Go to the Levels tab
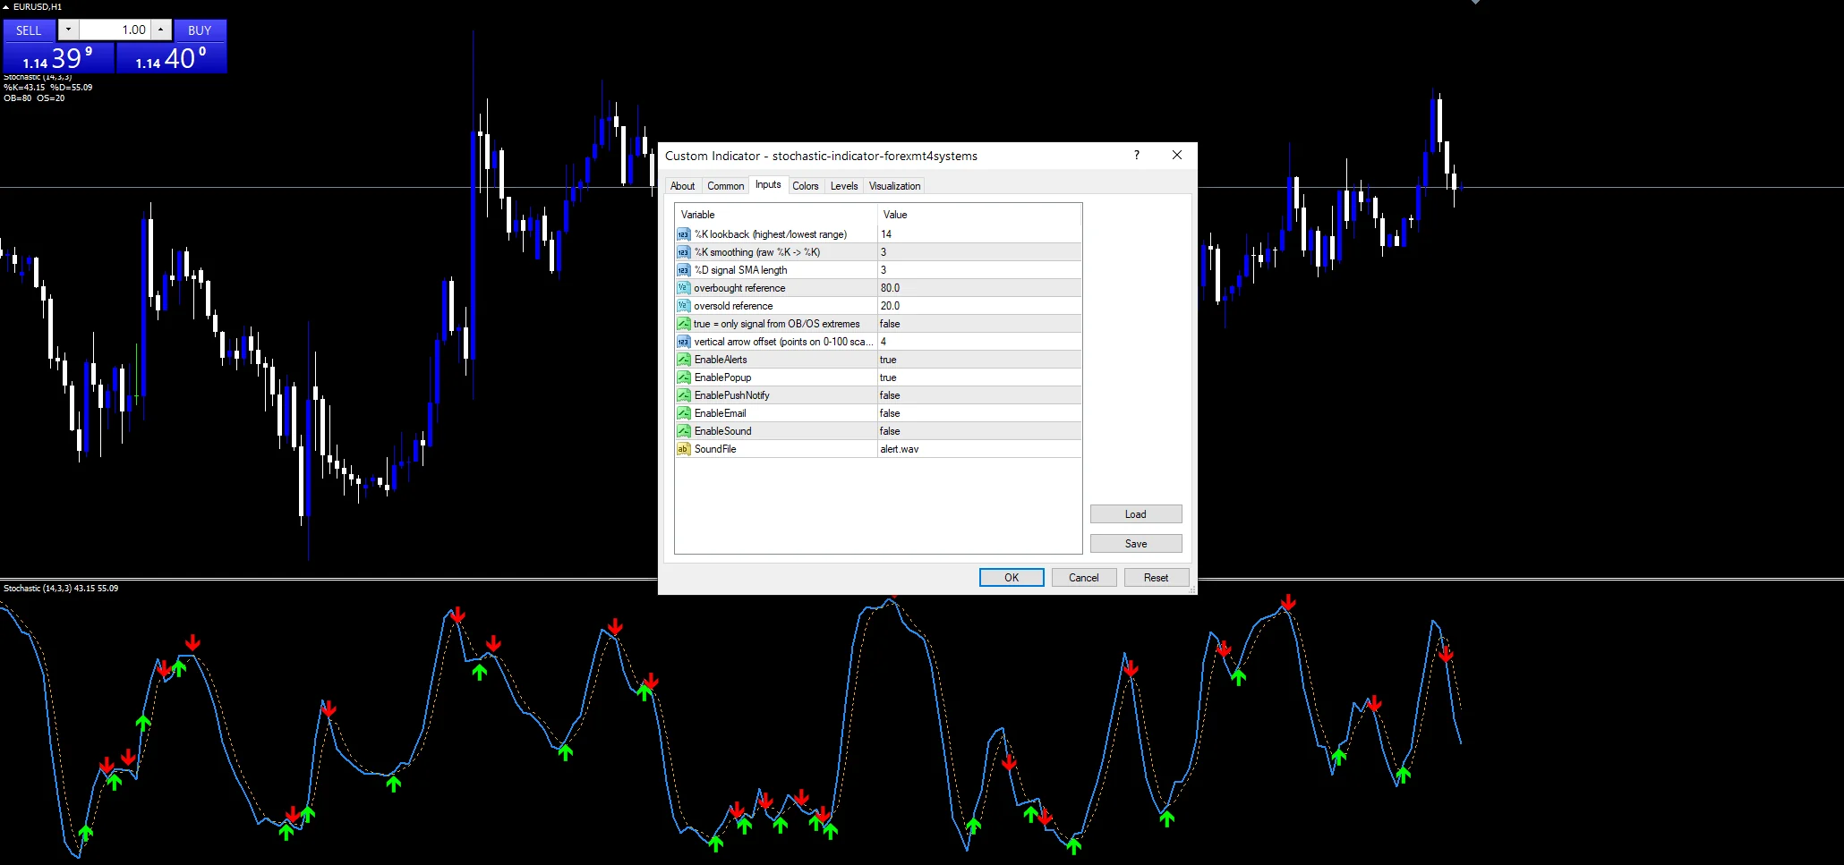Viewport: 1844px width, 865px height. (844, 186)
